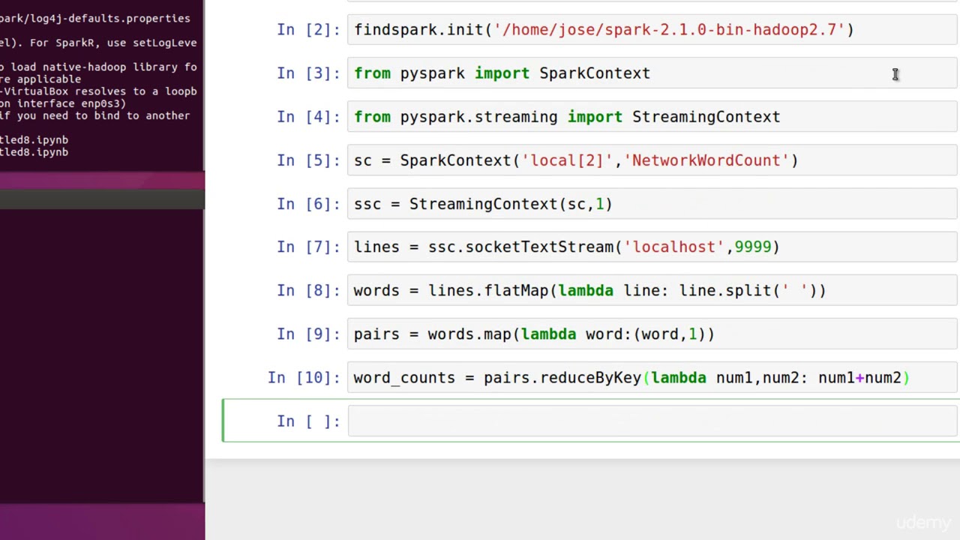Click 'on interface enp0s3)' line in terminal

pos(63,103)
